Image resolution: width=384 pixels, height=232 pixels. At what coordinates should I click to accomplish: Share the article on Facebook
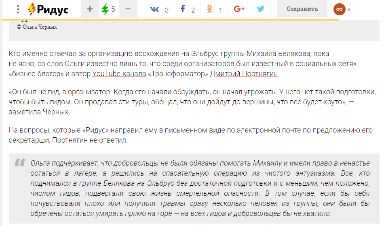click(183, 9)
